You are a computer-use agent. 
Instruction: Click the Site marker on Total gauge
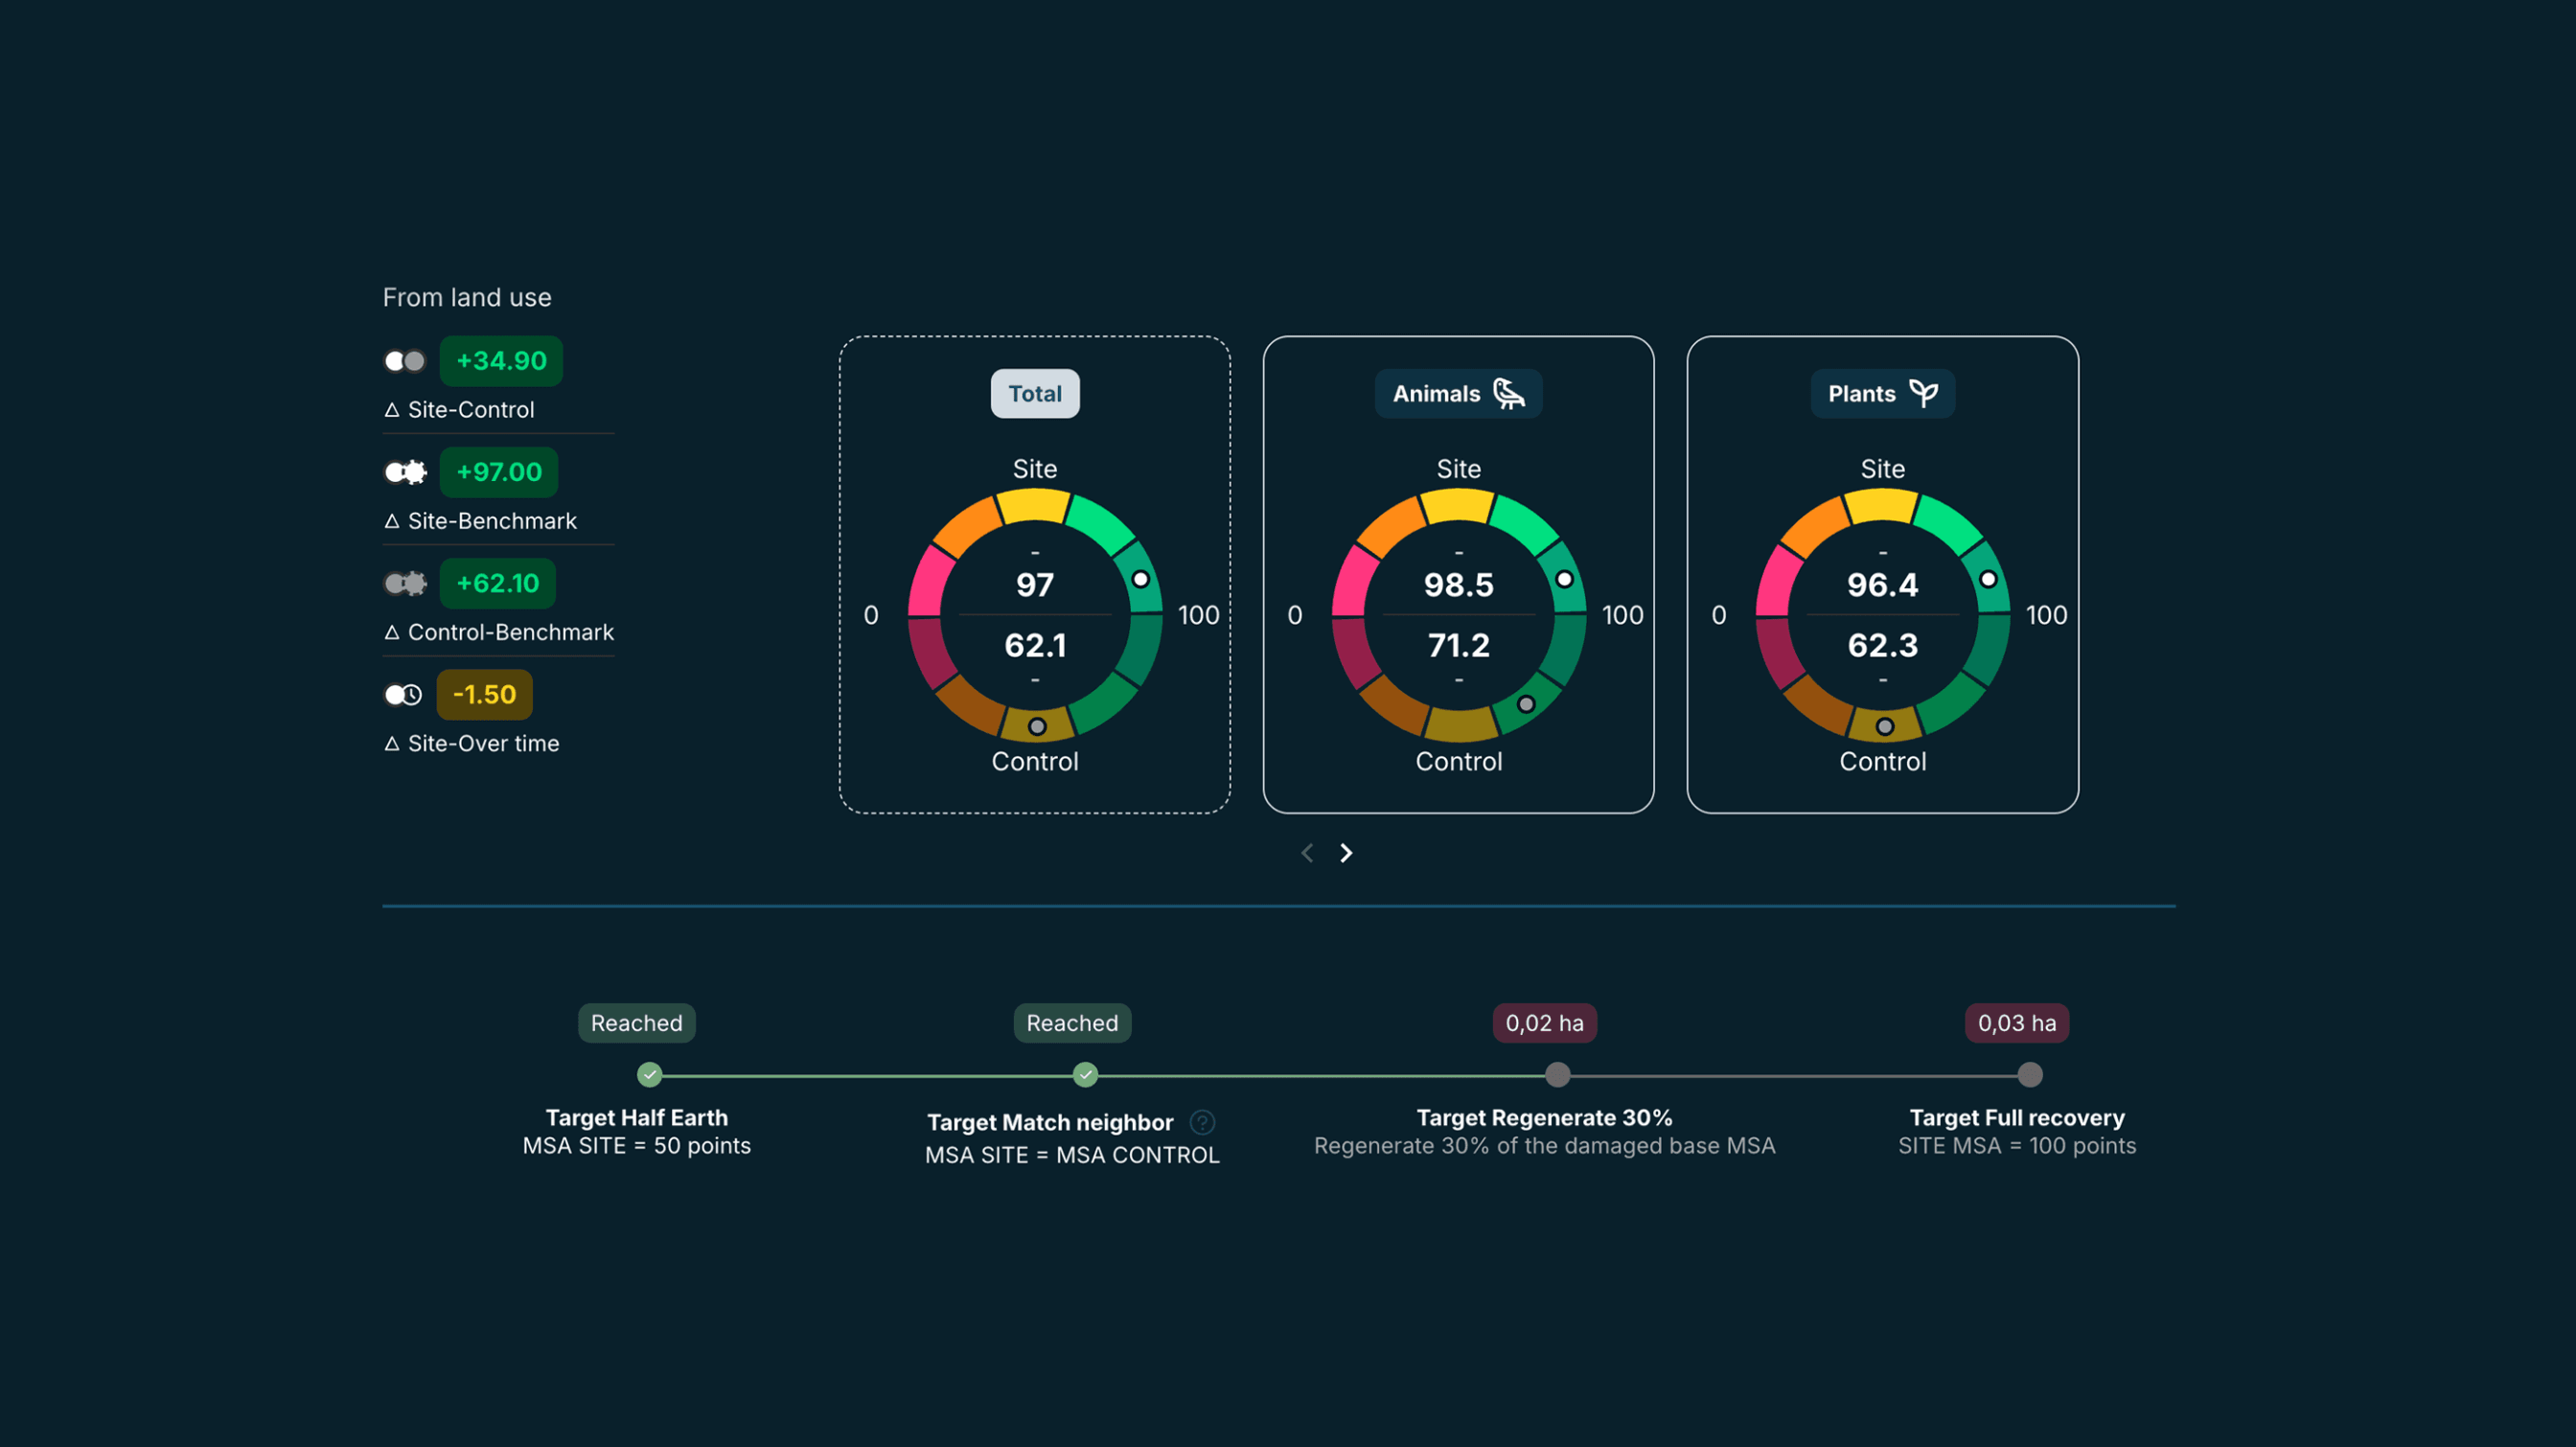click(1141, 579)
